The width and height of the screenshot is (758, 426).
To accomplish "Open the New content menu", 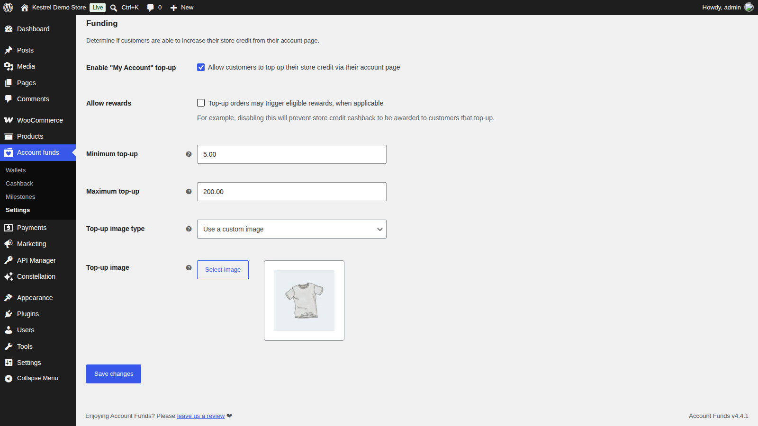I will tap(182, 8).
